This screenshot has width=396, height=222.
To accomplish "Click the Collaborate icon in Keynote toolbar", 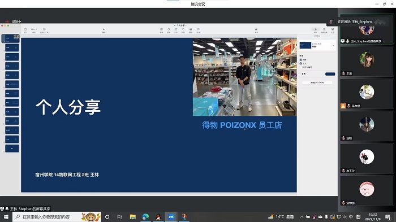I will 256,31.
